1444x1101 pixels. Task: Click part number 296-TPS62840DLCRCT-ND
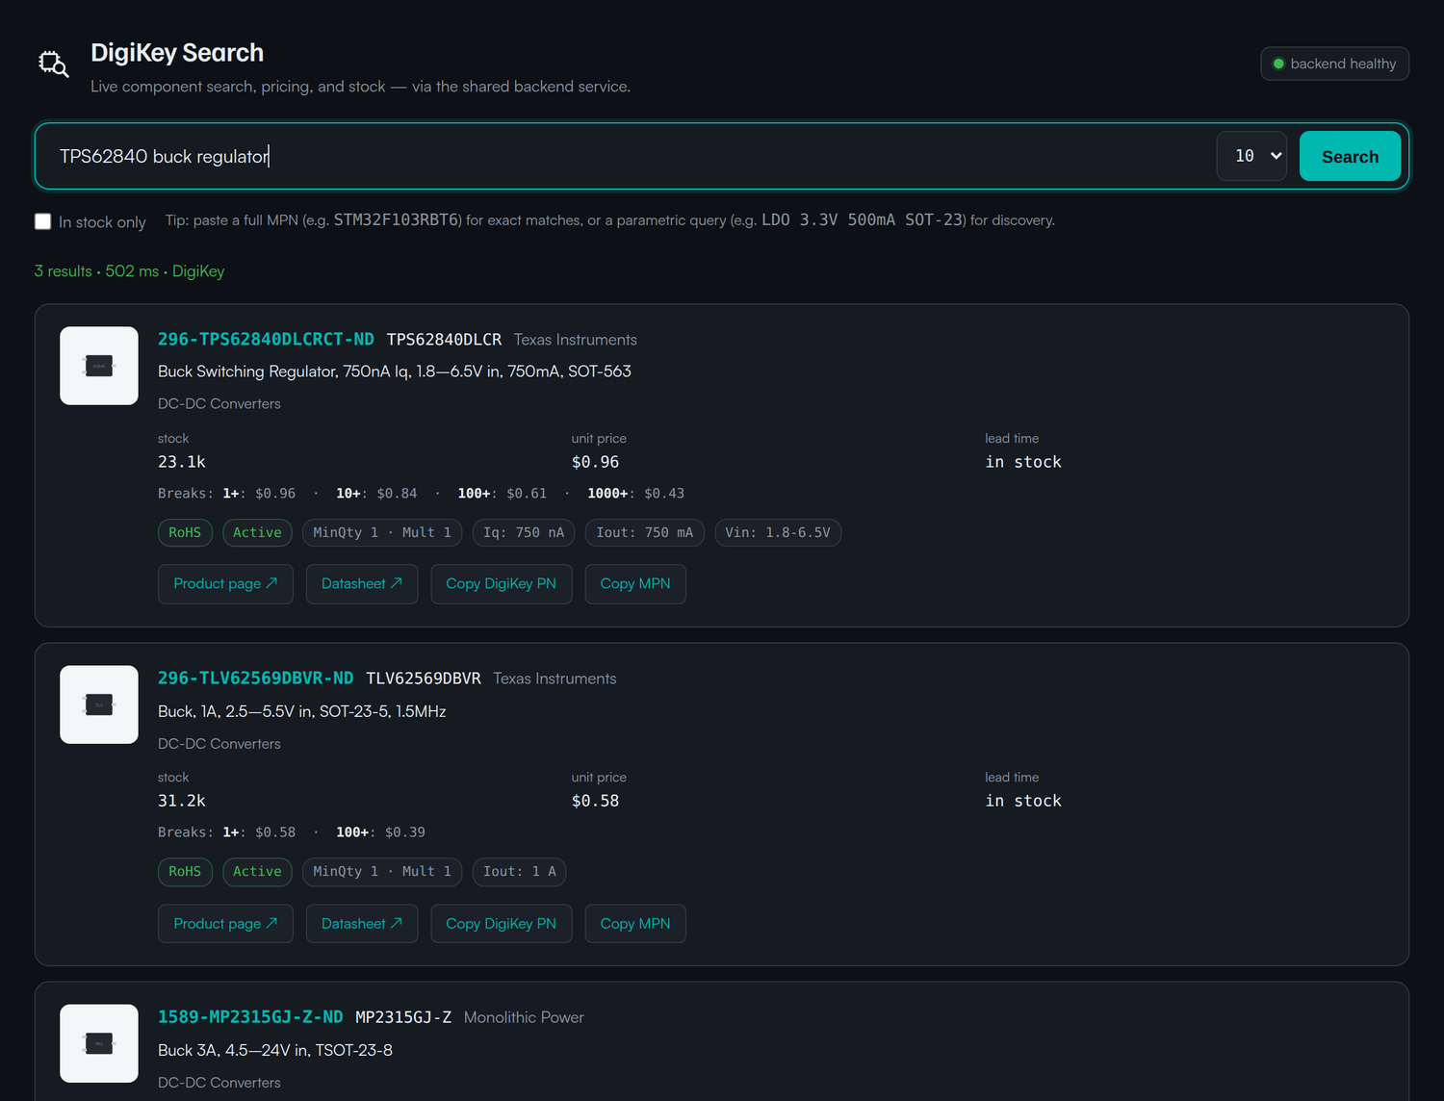pyautogui.click(x=266, y=340)
